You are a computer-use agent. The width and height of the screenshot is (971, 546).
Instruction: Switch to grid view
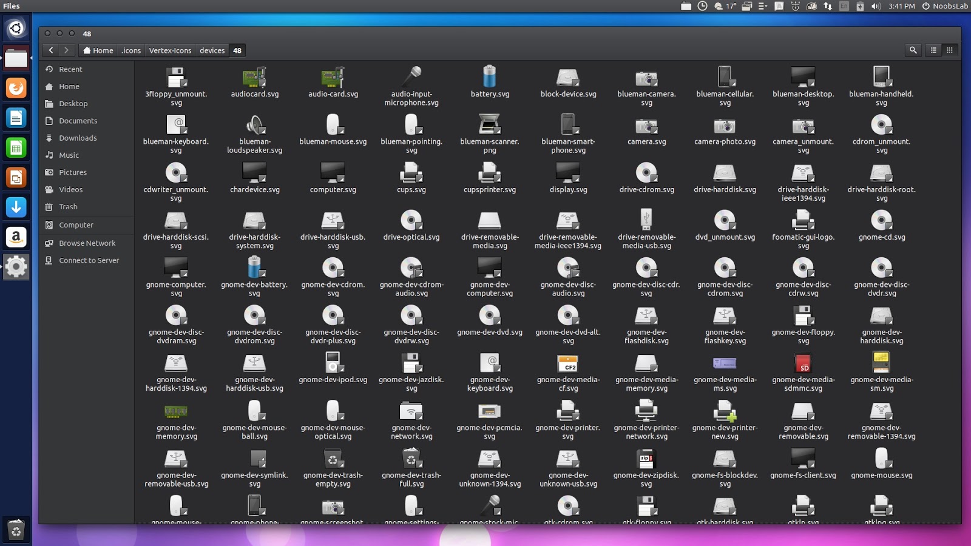coord(950,50)
